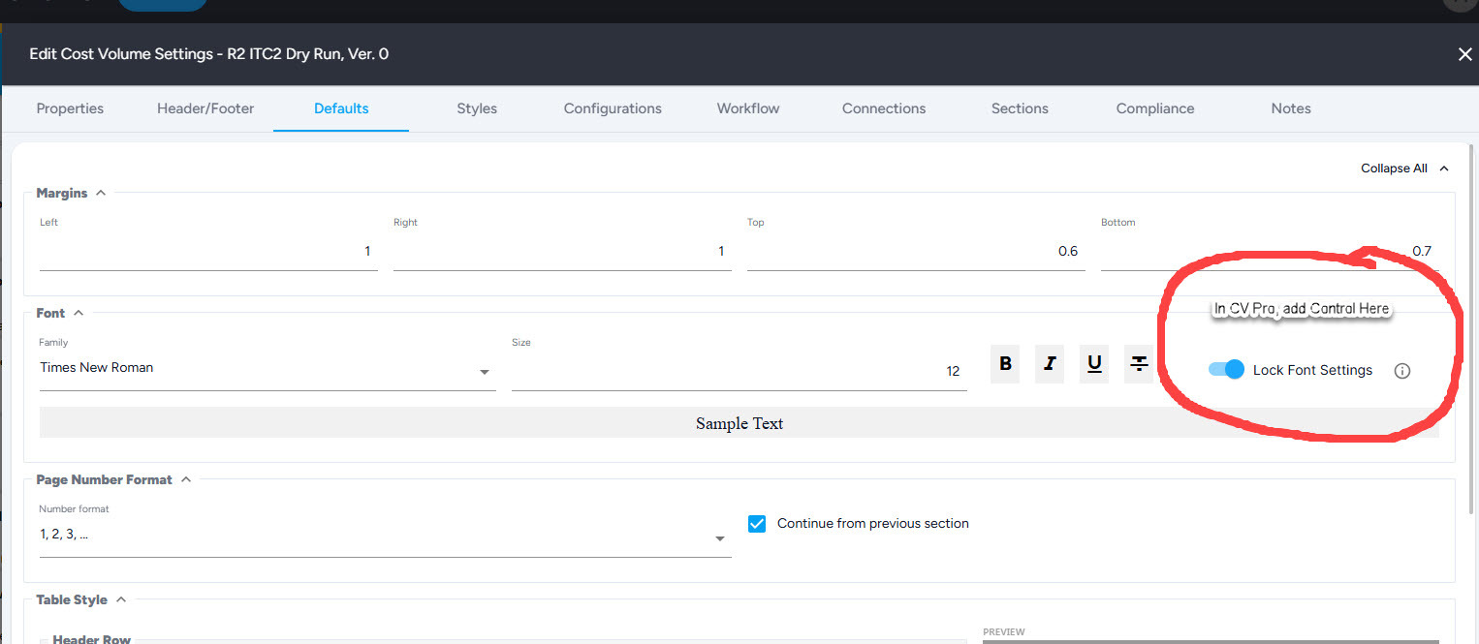
Task: Toggle Italic font formatting
Action: click(x=1050, y=364)
